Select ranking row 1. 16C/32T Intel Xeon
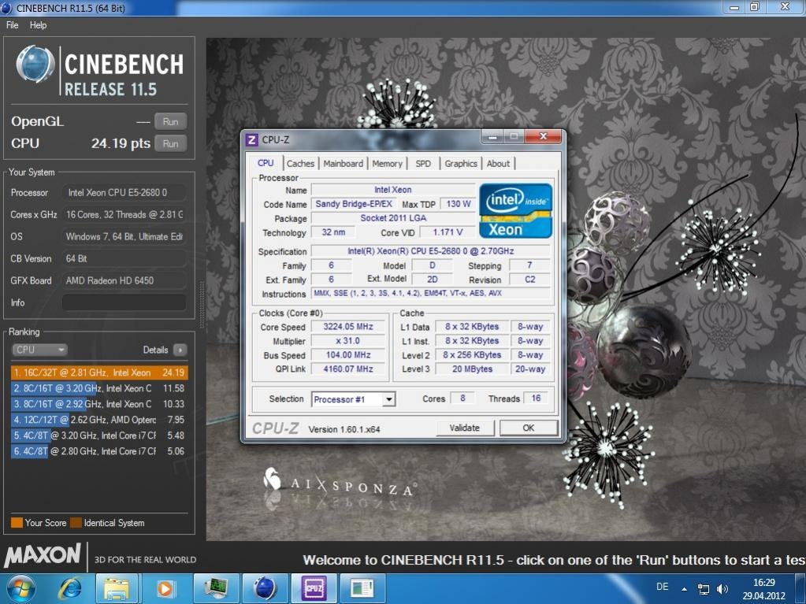806x604 pixels. click(x=99, y=372)
